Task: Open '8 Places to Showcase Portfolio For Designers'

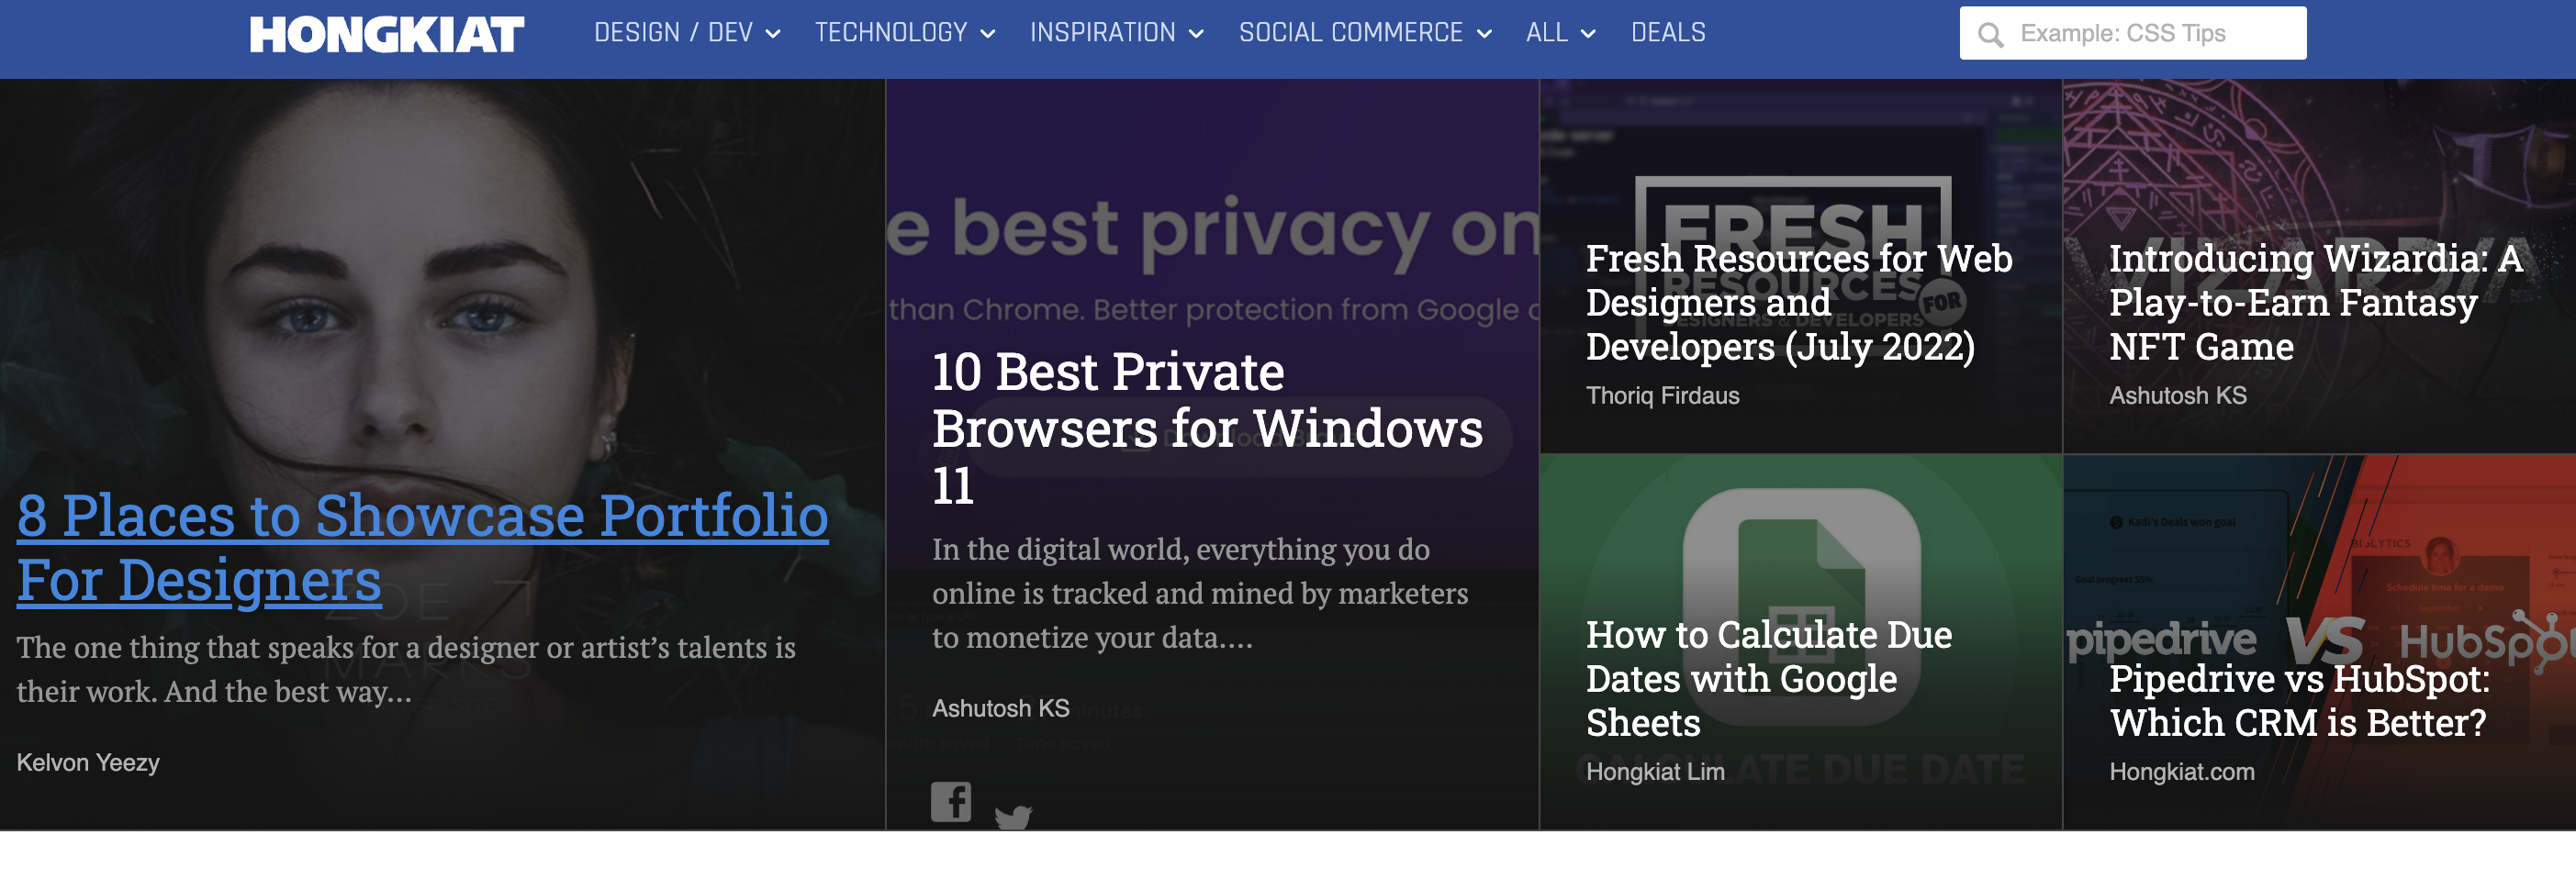Action: pos(422,548)
